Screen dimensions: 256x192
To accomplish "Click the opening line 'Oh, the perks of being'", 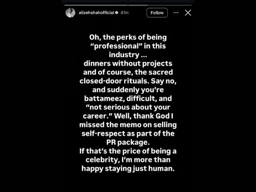I will tap(128, 37).
